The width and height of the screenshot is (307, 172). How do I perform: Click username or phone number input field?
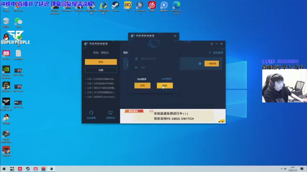coord(153,58)
